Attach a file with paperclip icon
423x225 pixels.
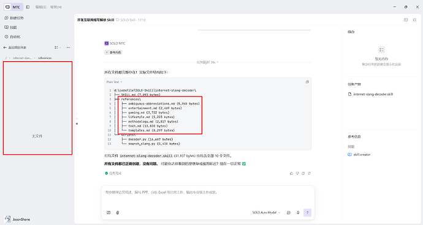pos(118,213)
